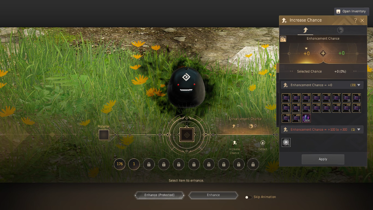The height and width of the screenshot is (210, 373).
Task: Switch to the arrow tab in Increase Chance
Action: 305,30
